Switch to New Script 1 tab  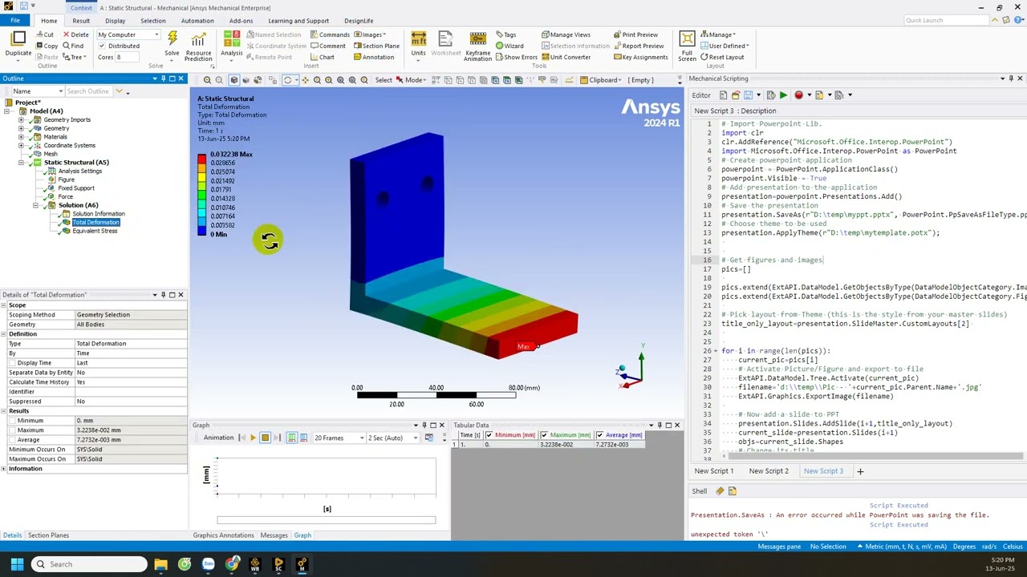tap(714, 471)
